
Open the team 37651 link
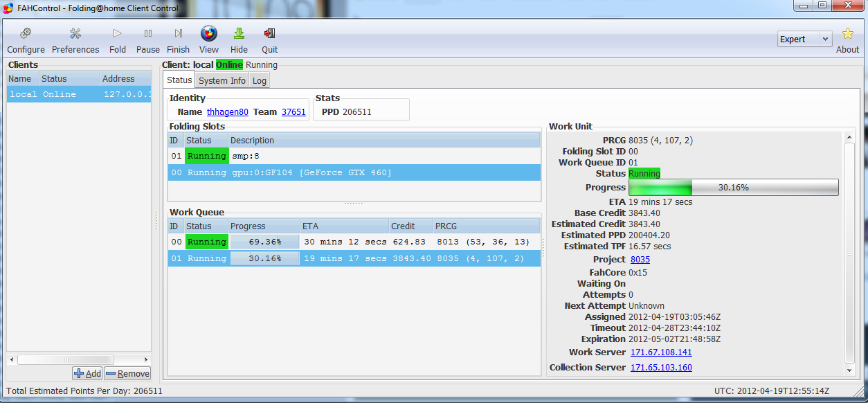pos(293,111)
